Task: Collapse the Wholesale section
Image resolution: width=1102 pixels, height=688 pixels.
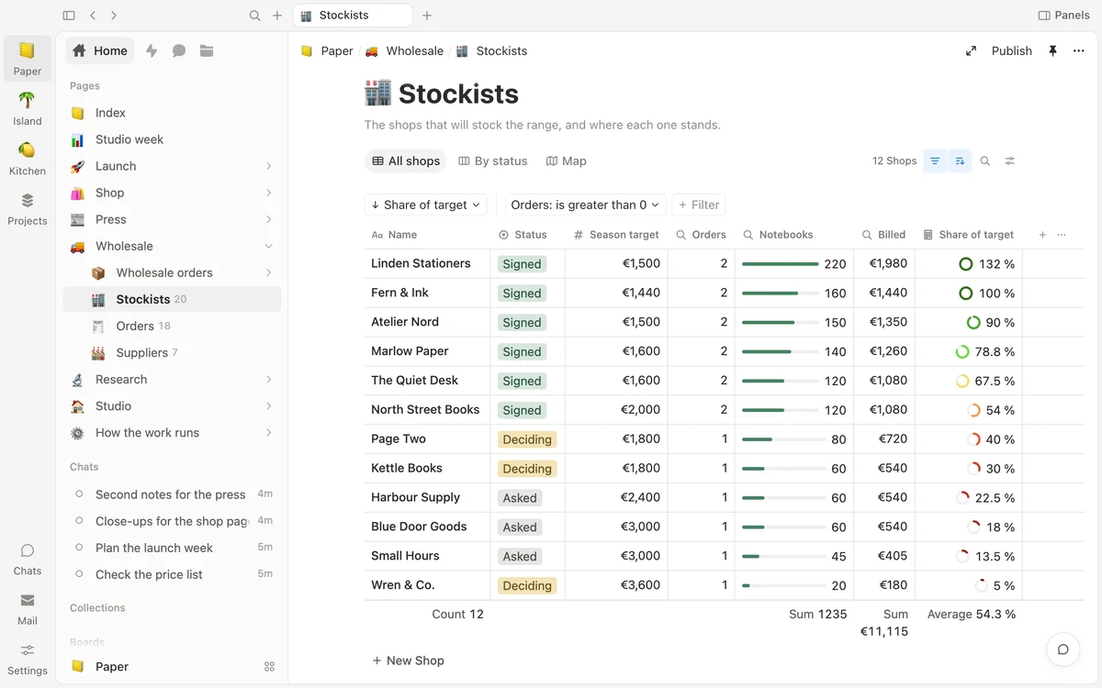Action: pos(268,246)
